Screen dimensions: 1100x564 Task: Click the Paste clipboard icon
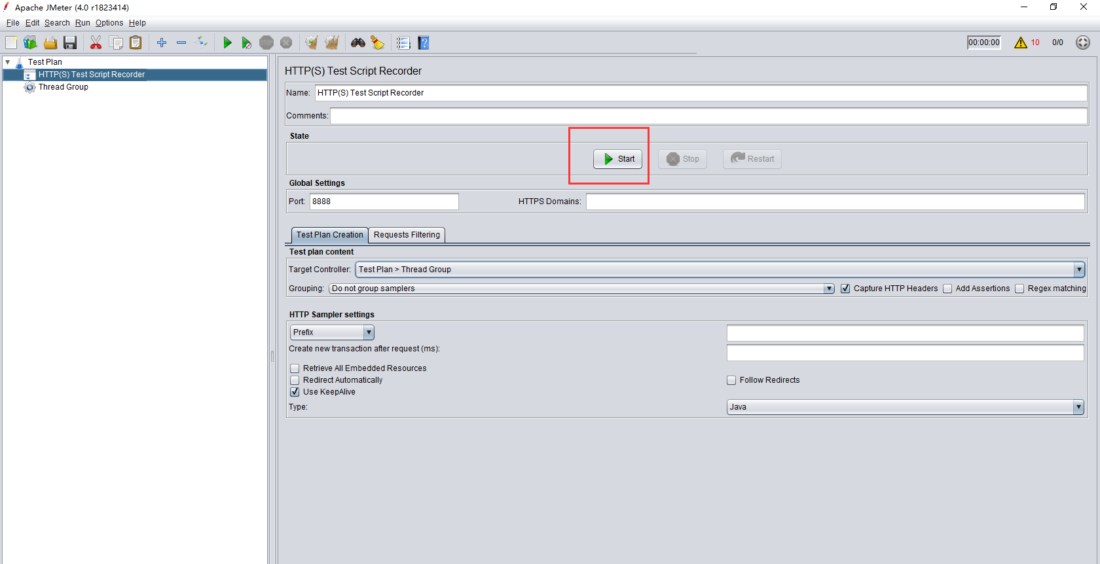(x=136, y=43)
